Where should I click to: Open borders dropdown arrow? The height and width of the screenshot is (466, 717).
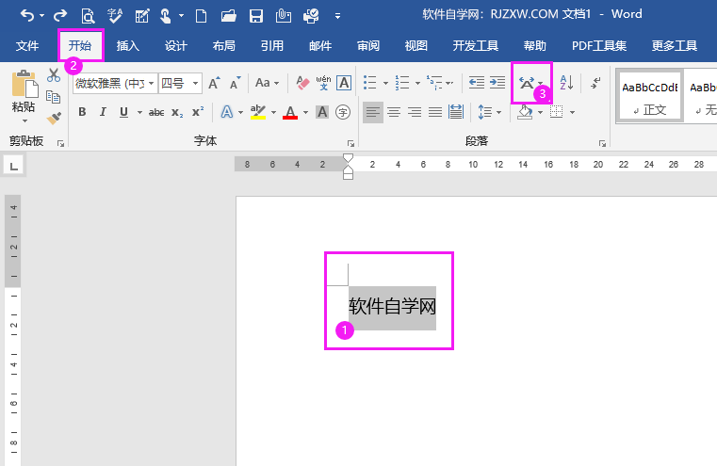572,112
